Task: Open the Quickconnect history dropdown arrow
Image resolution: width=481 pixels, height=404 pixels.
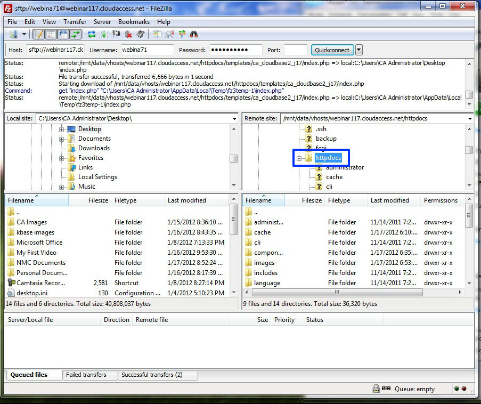Action: coord(359,50)
